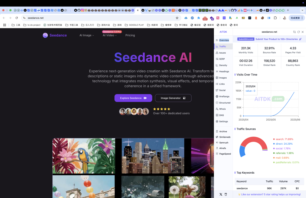Open the blue cloud extension icon
Viewport: 306px width, 198px height.
click(186, 18)
